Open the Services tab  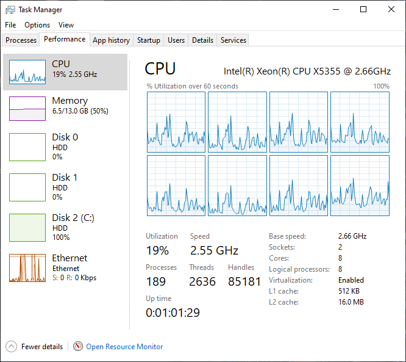point(233,40)
